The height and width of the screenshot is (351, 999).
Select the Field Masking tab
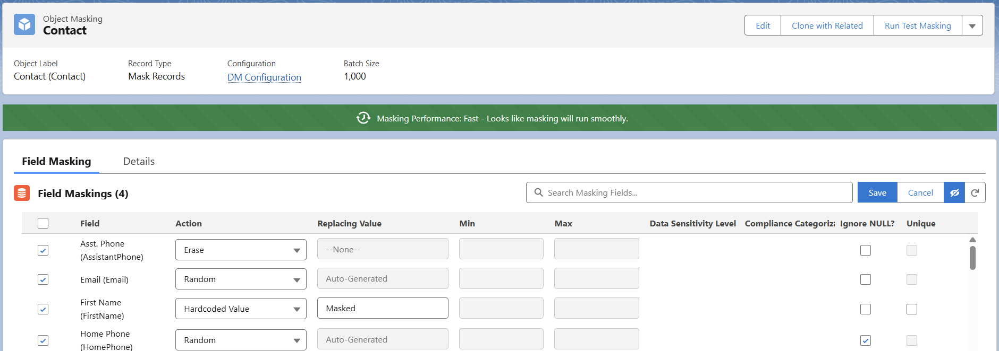56,162
